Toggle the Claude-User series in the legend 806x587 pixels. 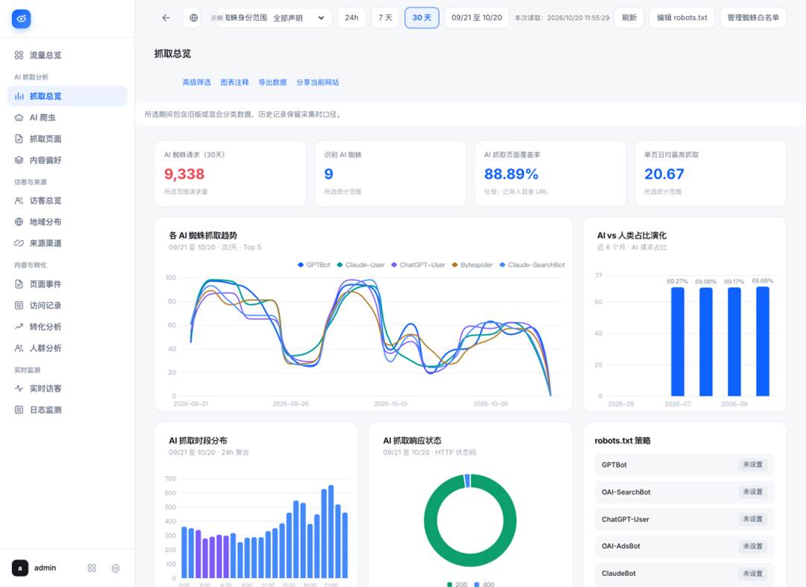pyautogui.click(x=360, y=265)
